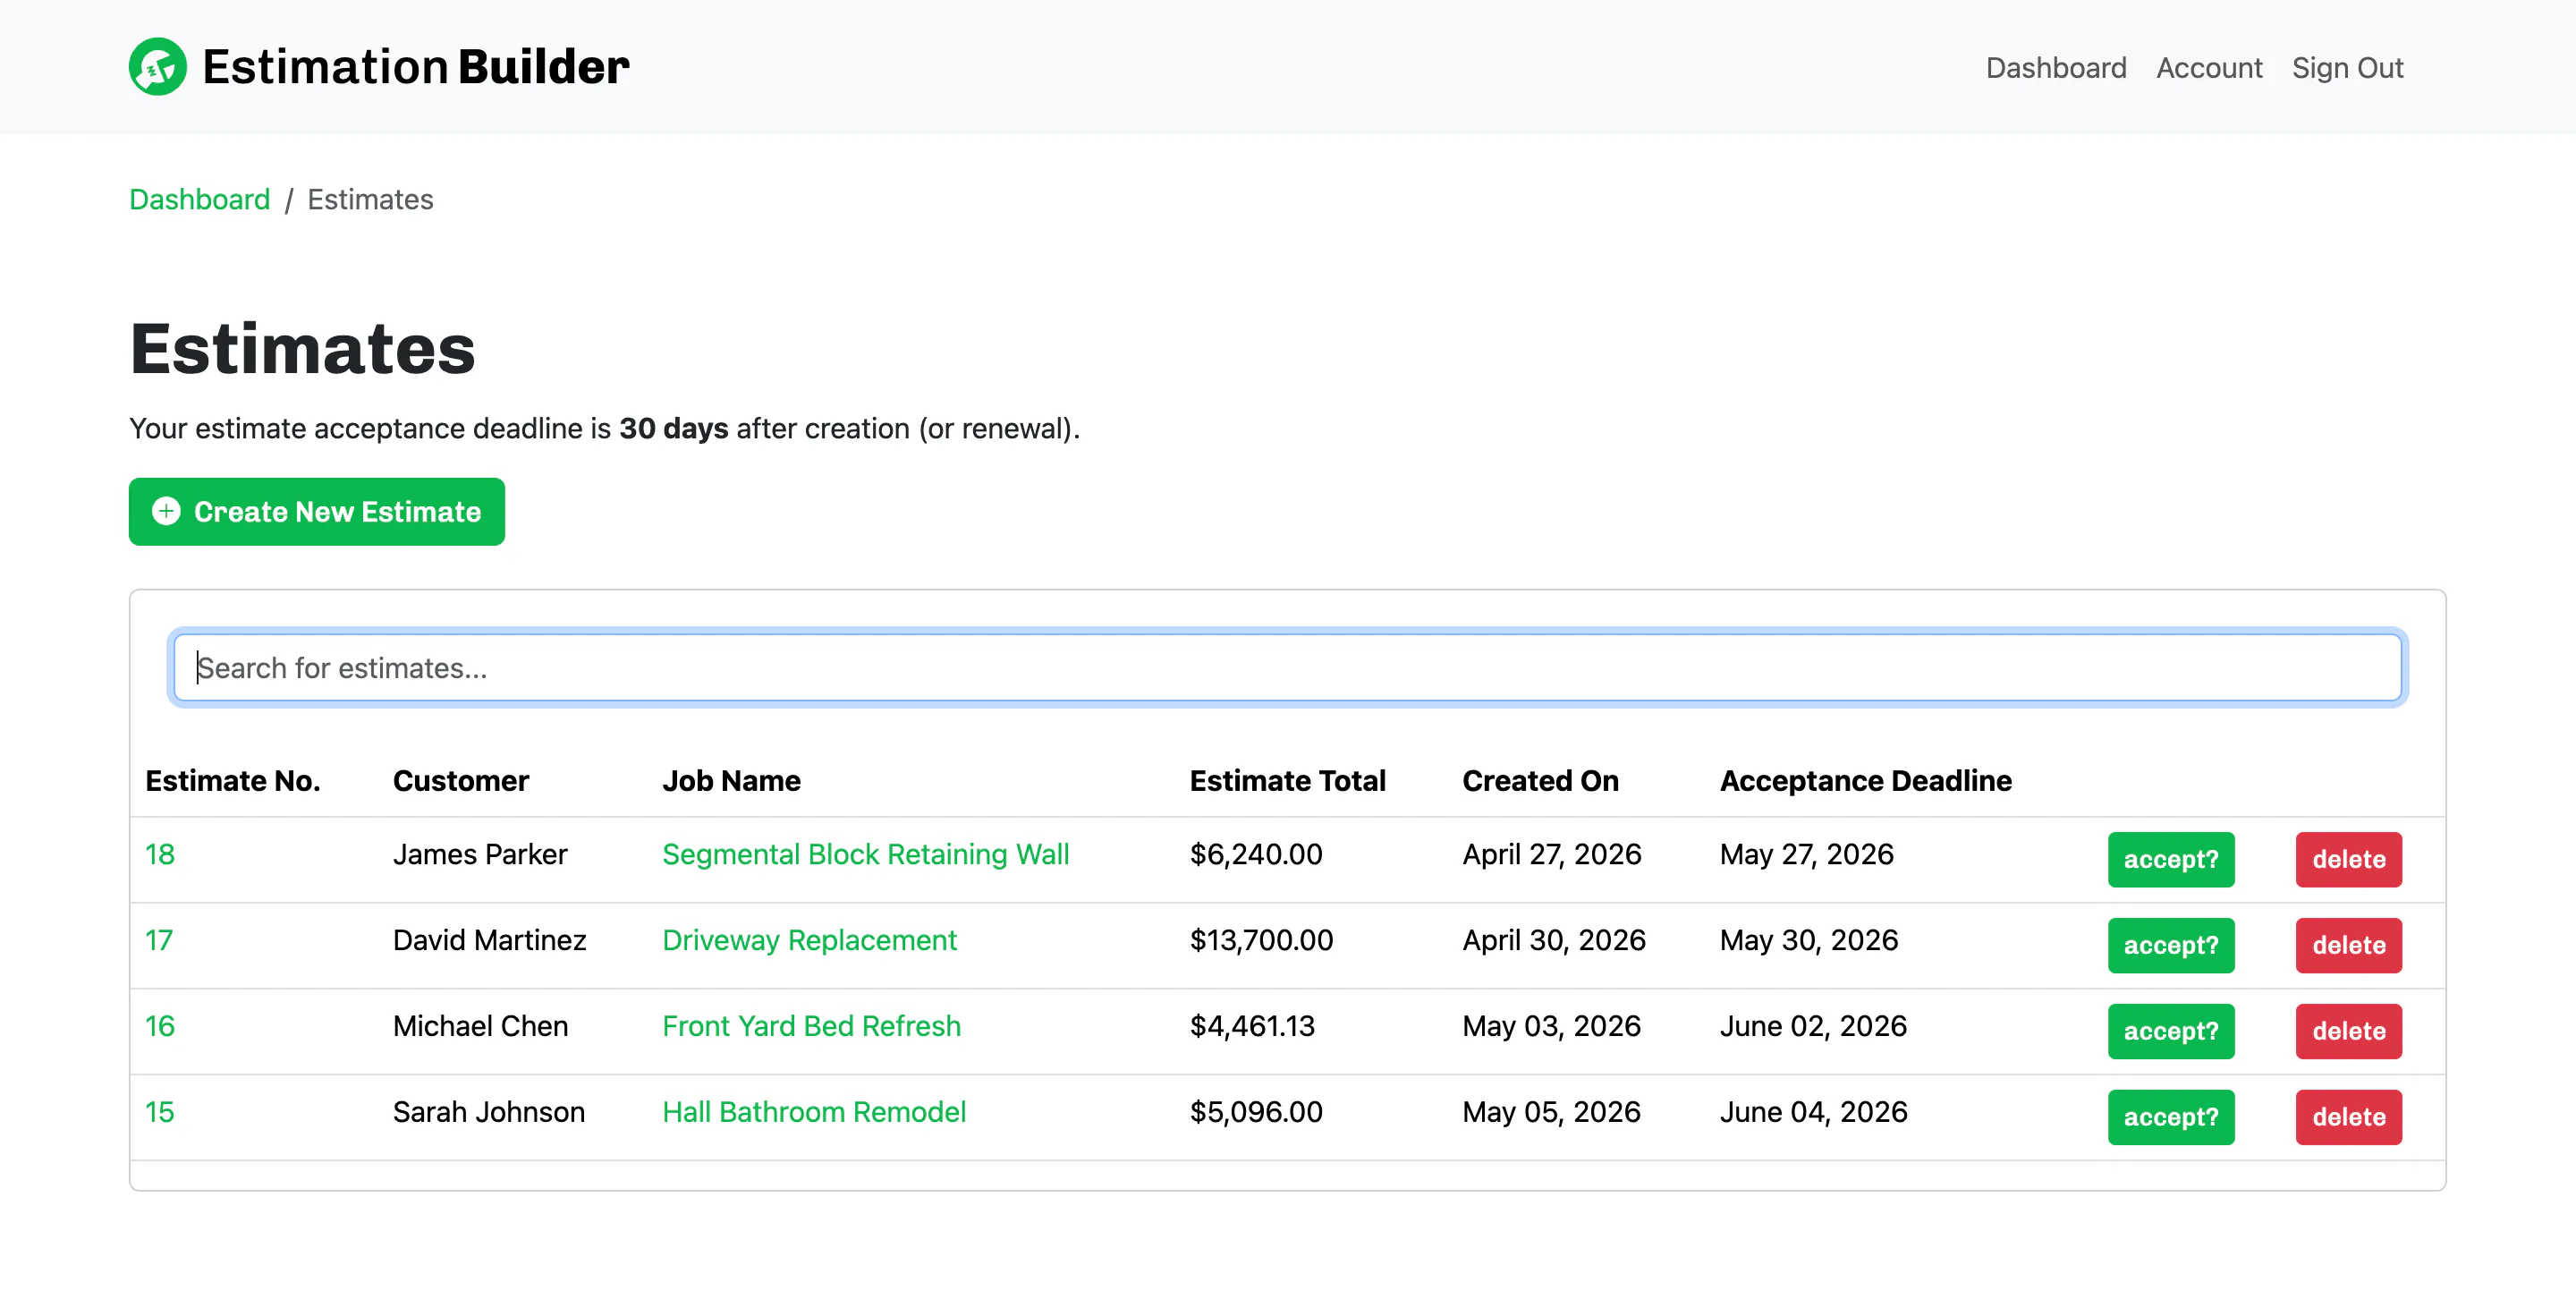Select the May 27, 2026 deadline

point(1807,854)
